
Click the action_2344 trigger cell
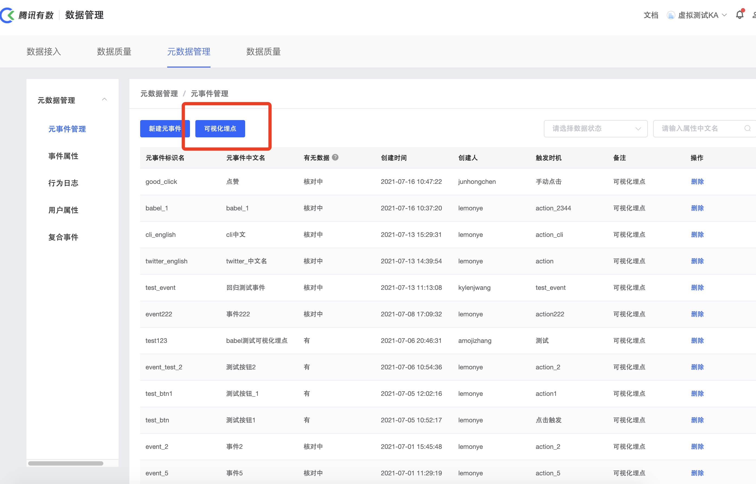[553, 208]
